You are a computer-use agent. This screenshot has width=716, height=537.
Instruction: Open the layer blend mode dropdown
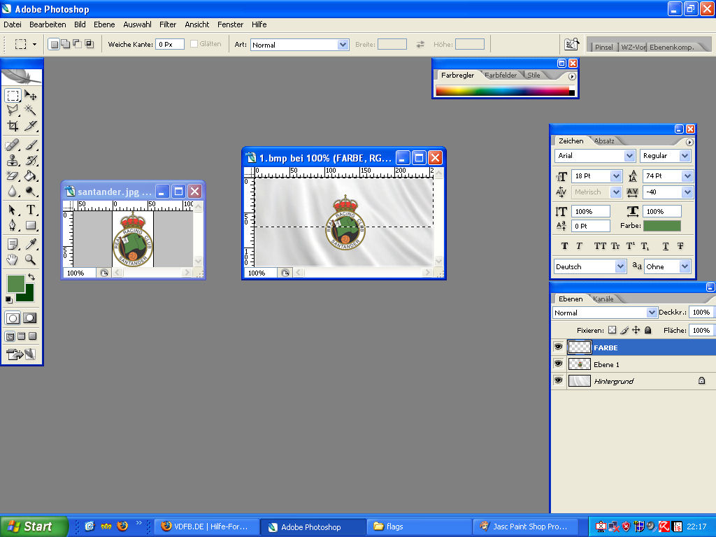[x=652, y=313]
